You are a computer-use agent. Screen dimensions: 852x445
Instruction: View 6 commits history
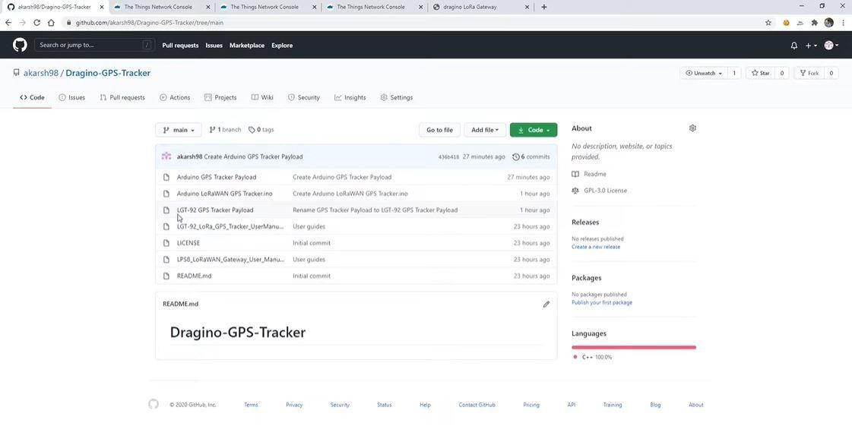[x=531, y=157]
